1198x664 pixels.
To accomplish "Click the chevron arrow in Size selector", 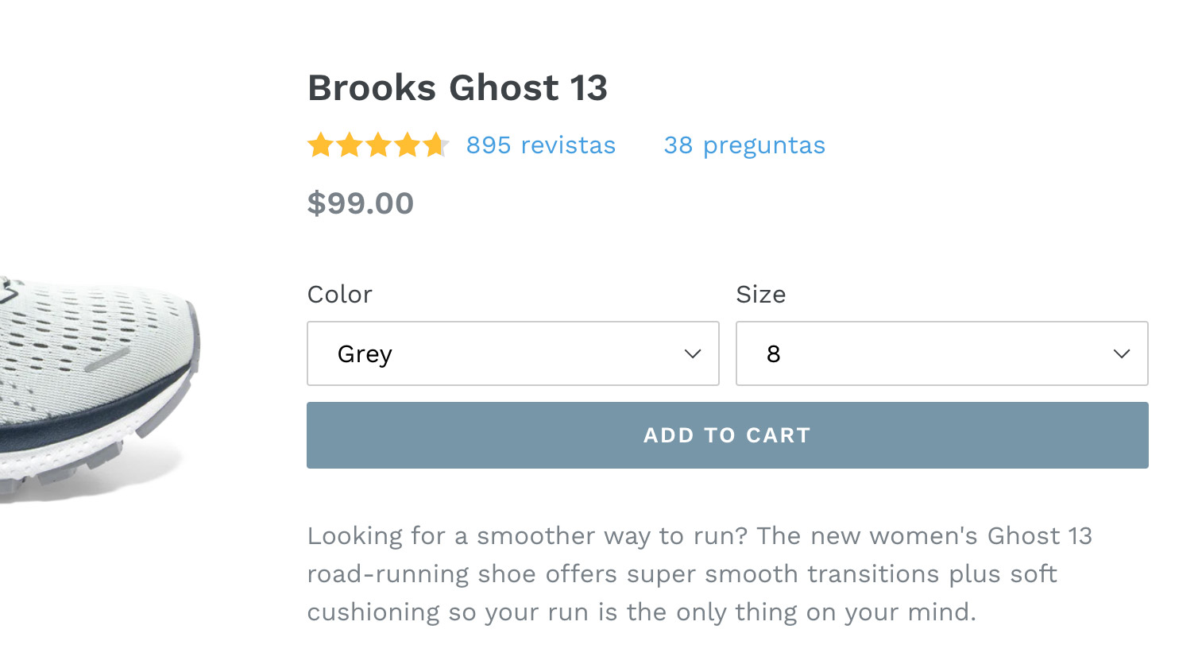I will tap(1122, 354).
